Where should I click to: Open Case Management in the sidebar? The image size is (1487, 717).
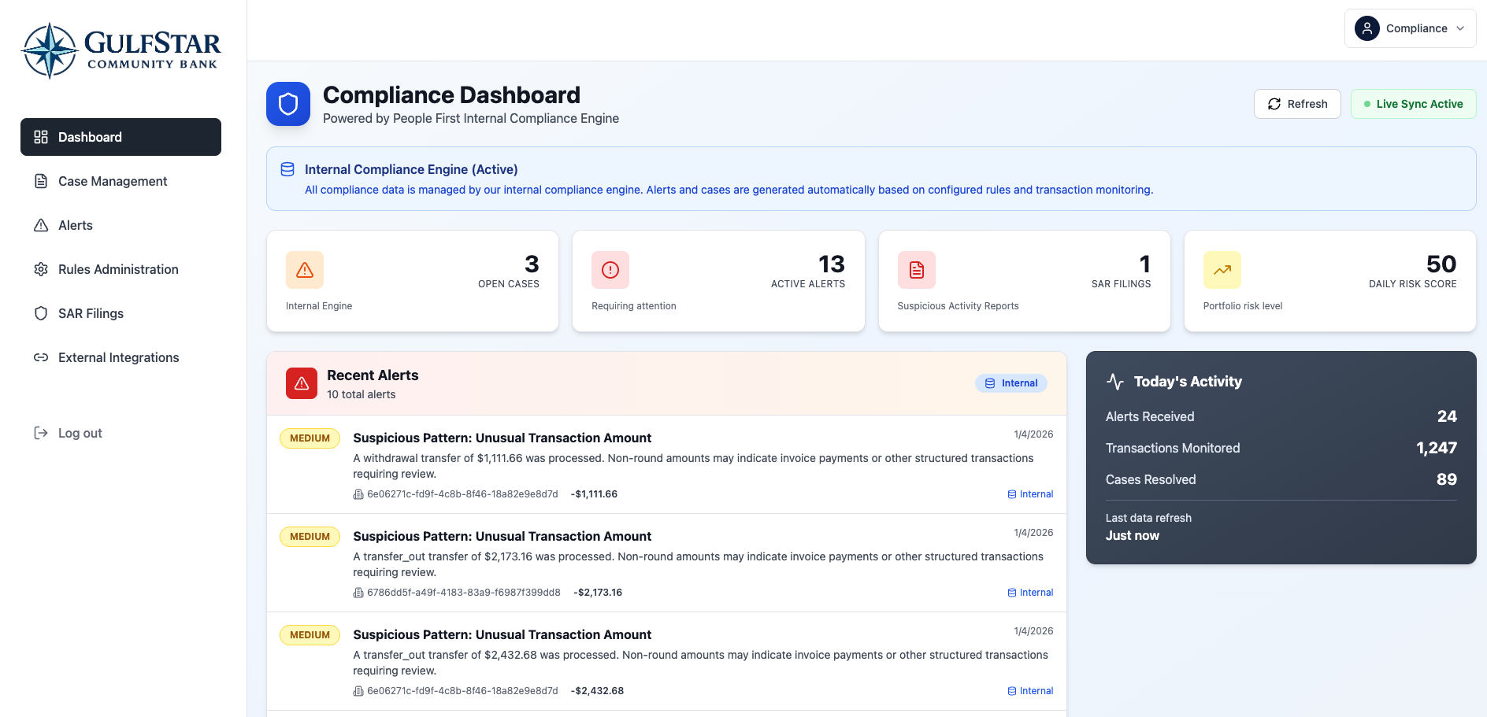[113, 181]
